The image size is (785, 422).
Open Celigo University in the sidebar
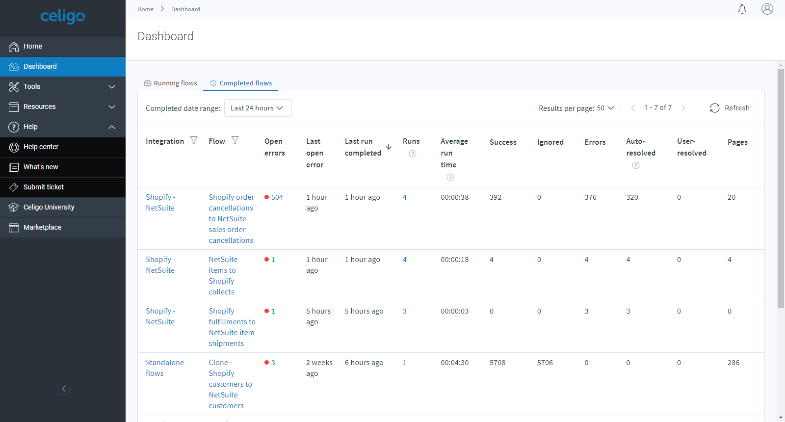click(63, 208)
